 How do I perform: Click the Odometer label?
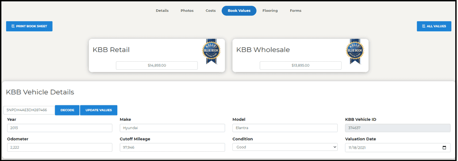point(18,139)
